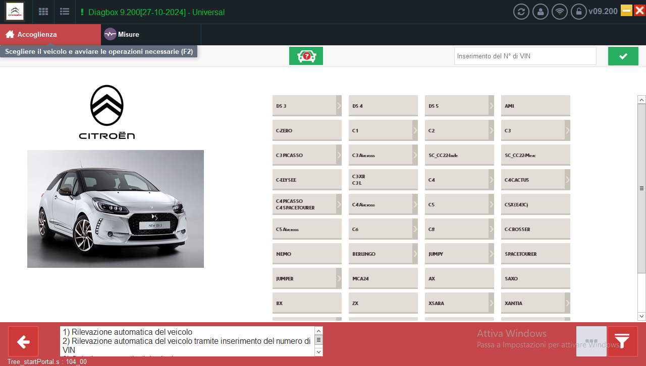This screenshot has height=366, width=646.
Task: Pick the C3-XR C3L vehicle
Action: [383, 180]
